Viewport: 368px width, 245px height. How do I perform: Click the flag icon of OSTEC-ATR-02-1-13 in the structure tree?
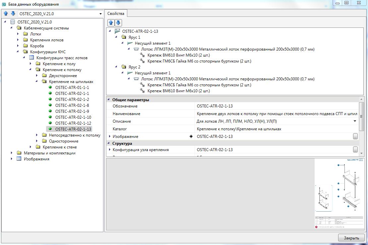click(117, 31)
